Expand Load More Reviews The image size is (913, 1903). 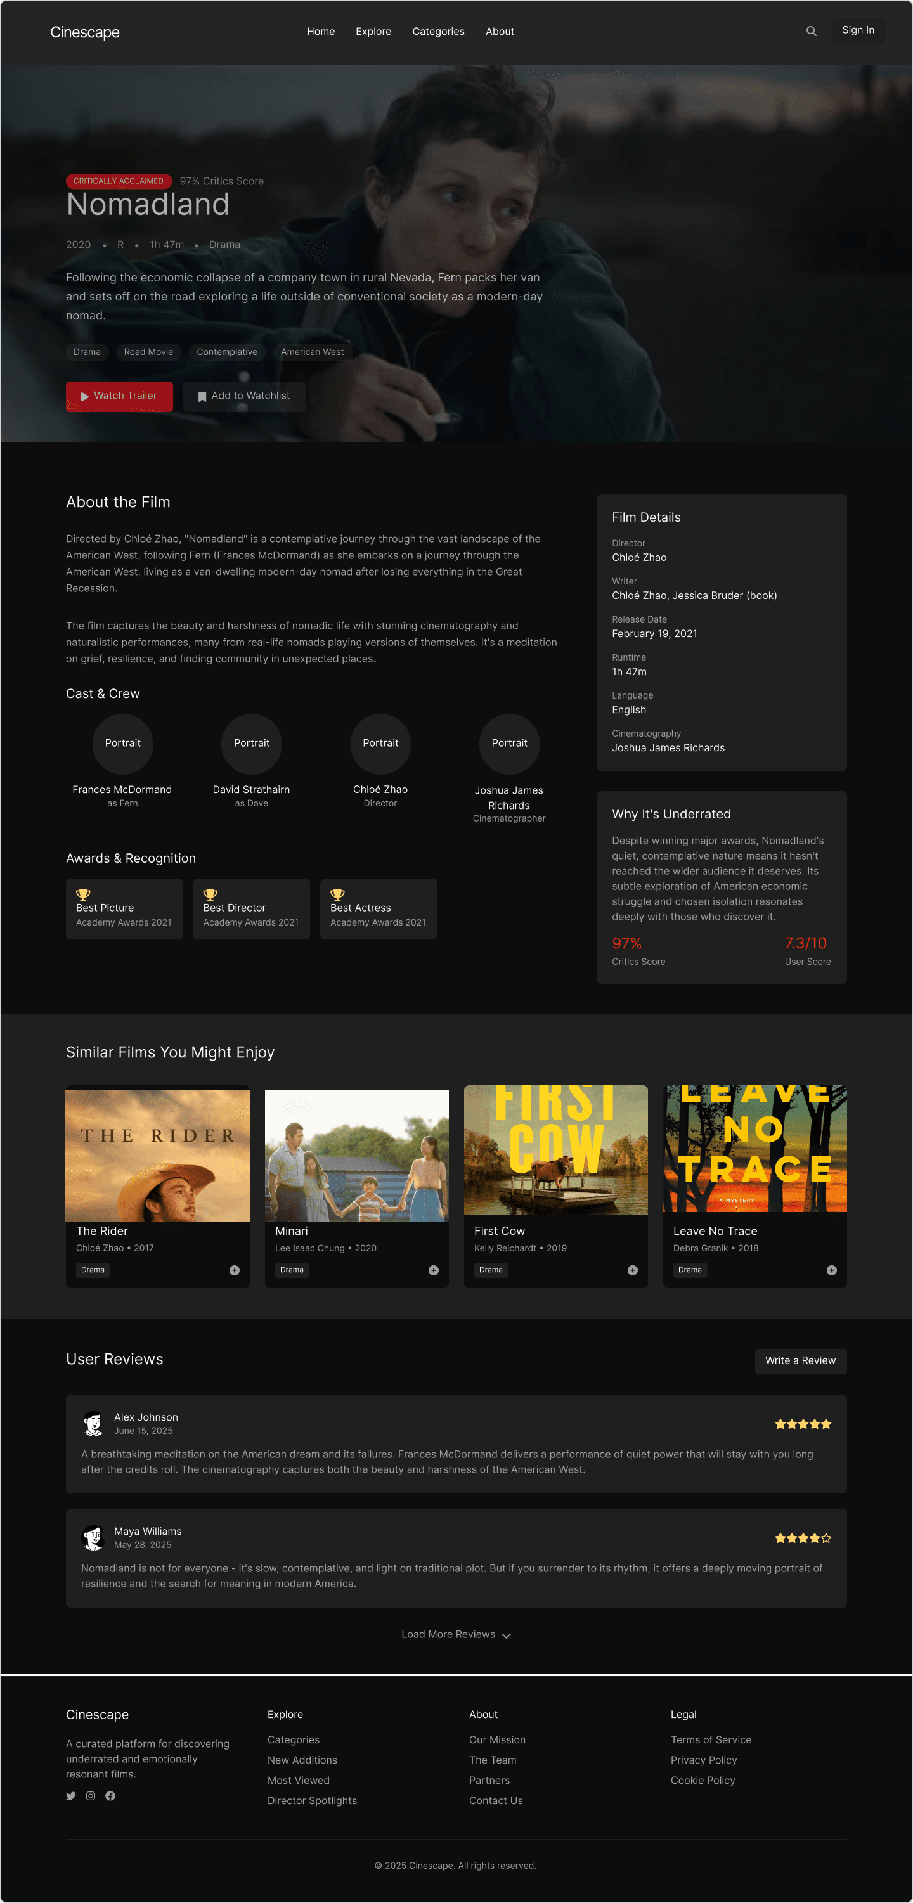456,1634
